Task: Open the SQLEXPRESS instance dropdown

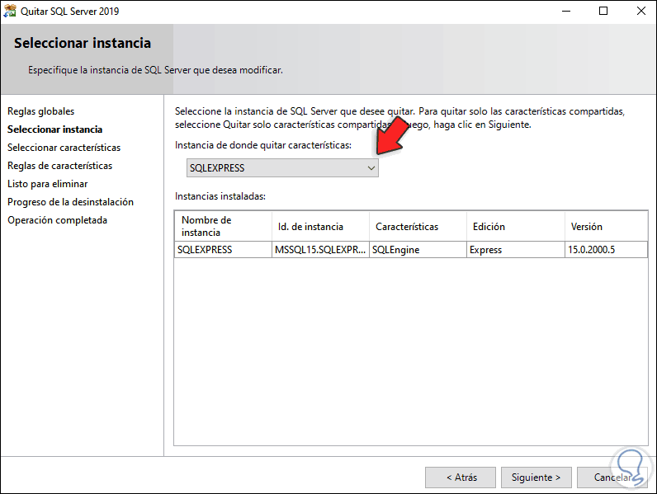Action: [x=282, y=168]
